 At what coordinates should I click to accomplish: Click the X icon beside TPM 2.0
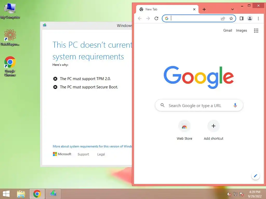(x=55, y=79)
